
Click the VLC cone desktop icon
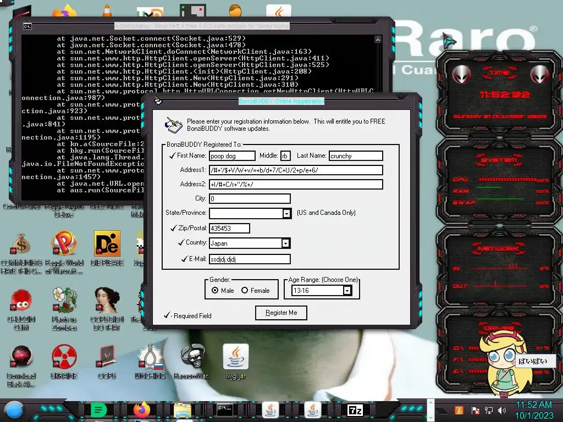coord(107,10)
